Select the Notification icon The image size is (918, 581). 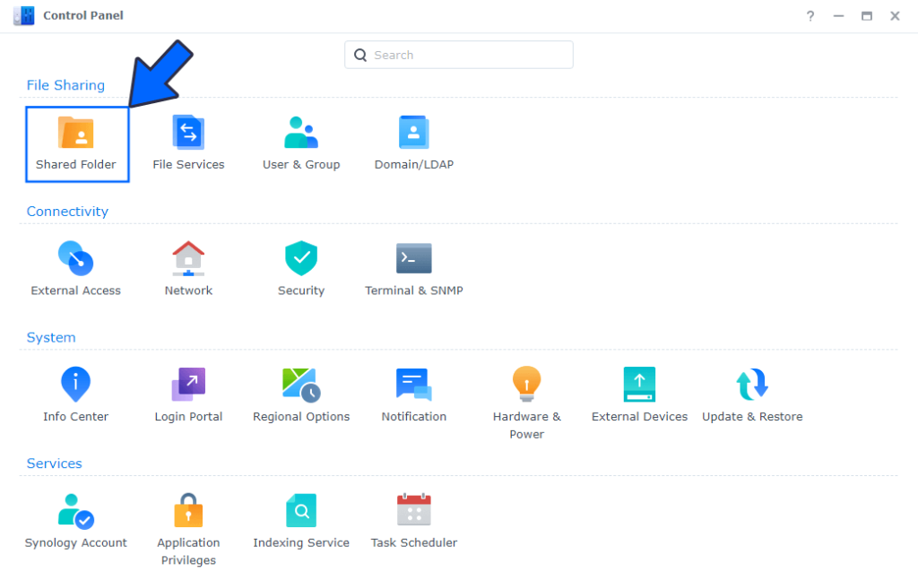point(413,386)
